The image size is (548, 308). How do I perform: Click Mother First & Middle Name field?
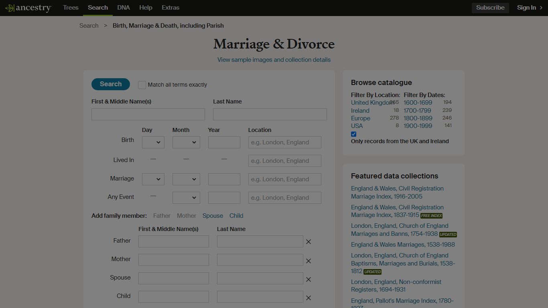pos(174,260)
